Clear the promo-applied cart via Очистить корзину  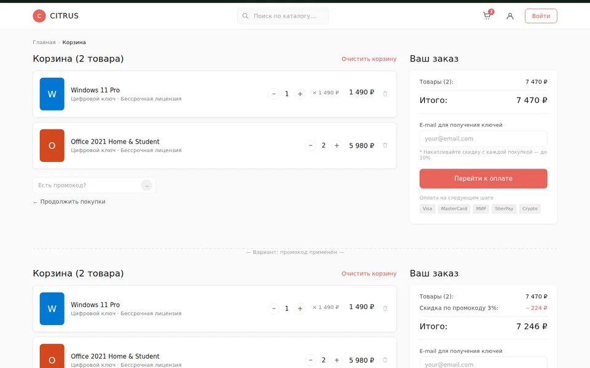(x=369, y=274)
